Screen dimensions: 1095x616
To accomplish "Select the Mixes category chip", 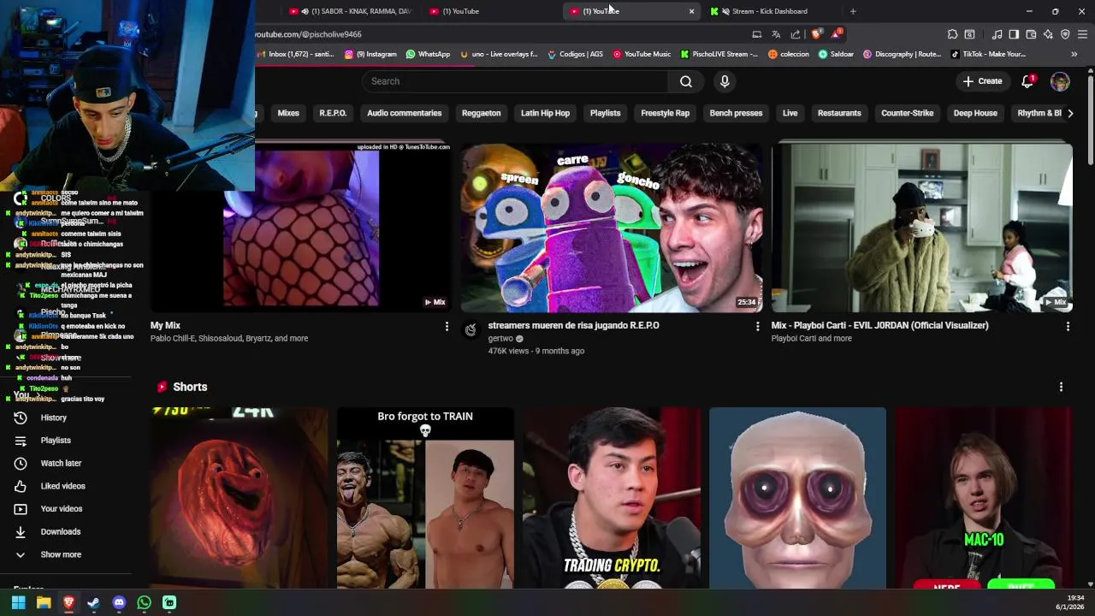I will 288,113.
